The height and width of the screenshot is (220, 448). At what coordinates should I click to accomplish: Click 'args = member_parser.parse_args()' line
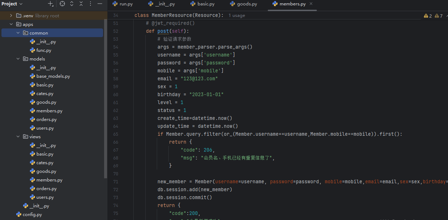[205, 47]
